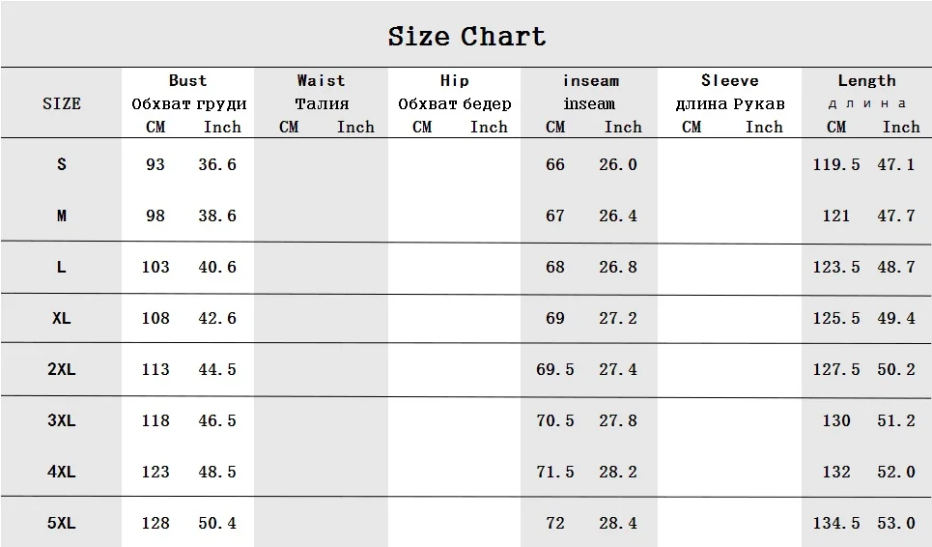Click the Size Chart title
The height and width of the screenshot is (547, 932).
click(466, 37)
